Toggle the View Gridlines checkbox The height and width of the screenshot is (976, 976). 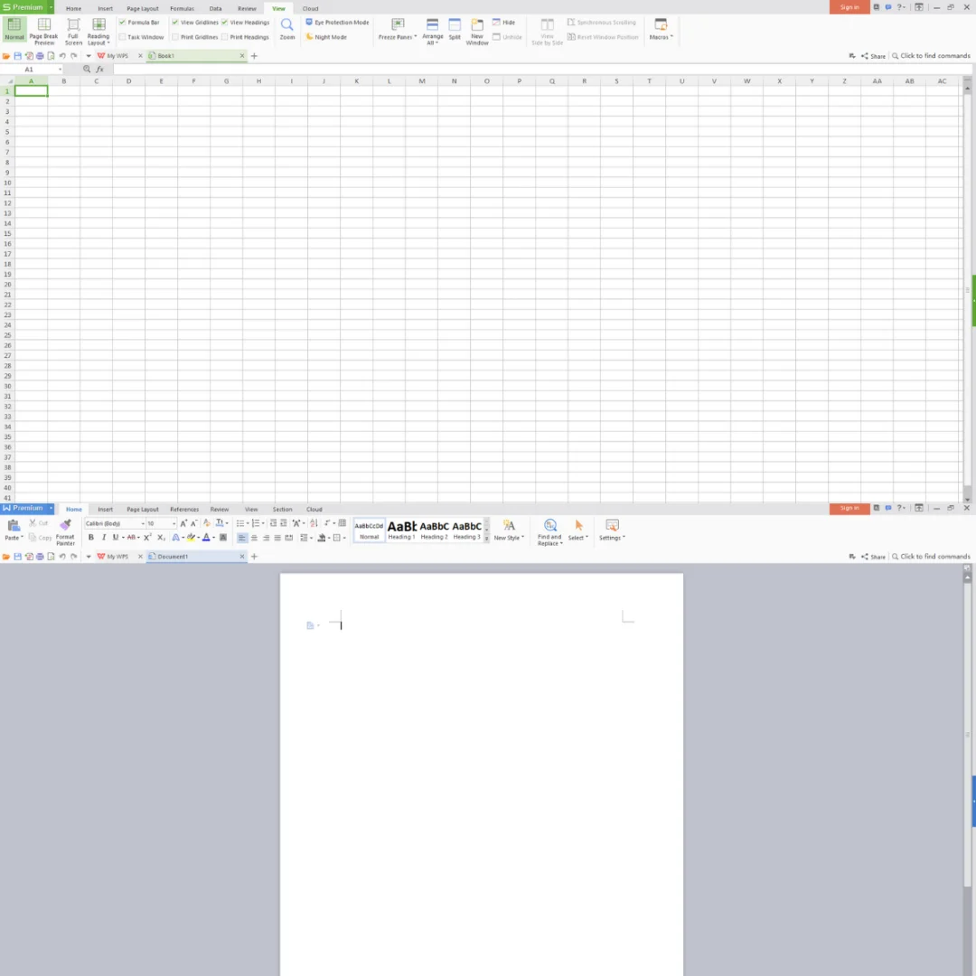point(175,23)
